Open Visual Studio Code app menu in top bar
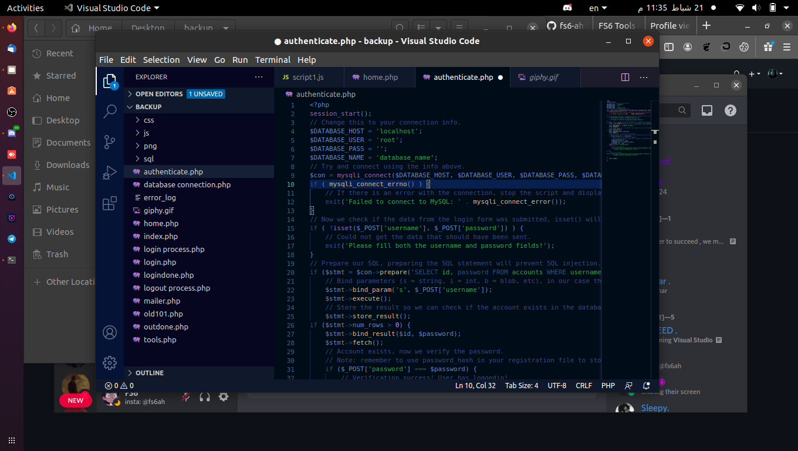 (111, 8)
